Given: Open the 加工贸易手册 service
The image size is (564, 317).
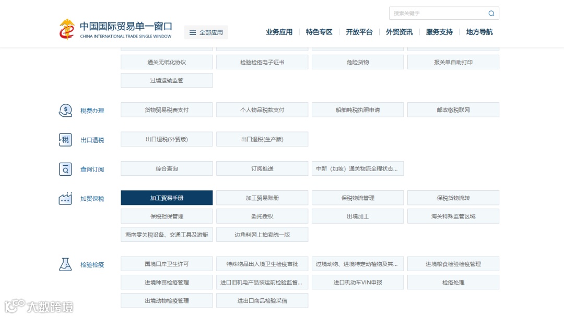Looking at the screenshot, I should click(x=166, y=198).
